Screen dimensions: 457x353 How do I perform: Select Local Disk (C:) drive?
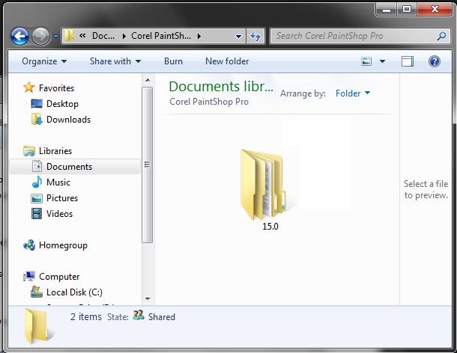(x=74, y=292)
